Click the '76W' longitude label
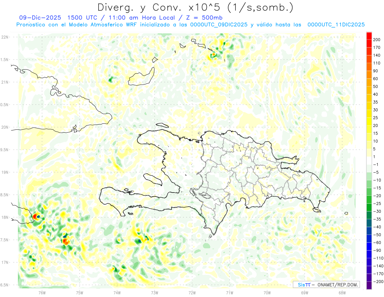This screenshot has height=297, width=384. click(42, 293)
